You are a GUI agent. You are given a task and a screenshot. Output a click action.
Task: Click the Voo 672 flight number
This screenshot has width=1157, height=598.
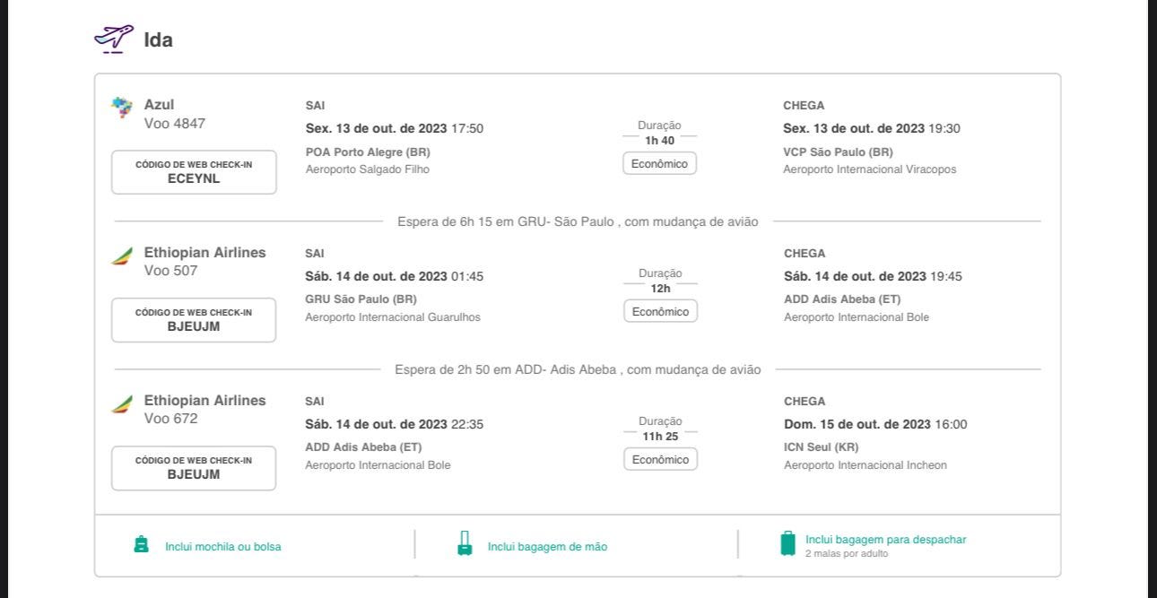coord(170,419)
